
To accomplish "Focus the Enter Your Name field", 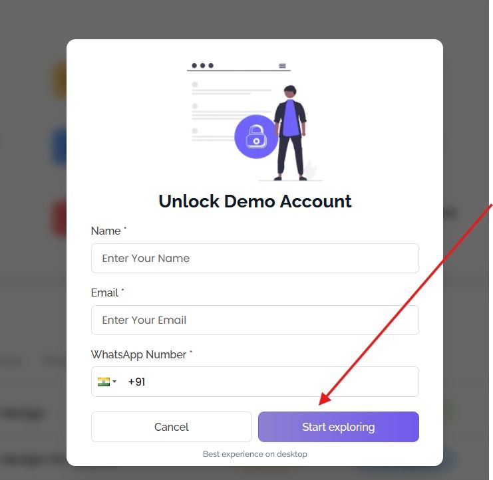I will (x=255, y=258).
